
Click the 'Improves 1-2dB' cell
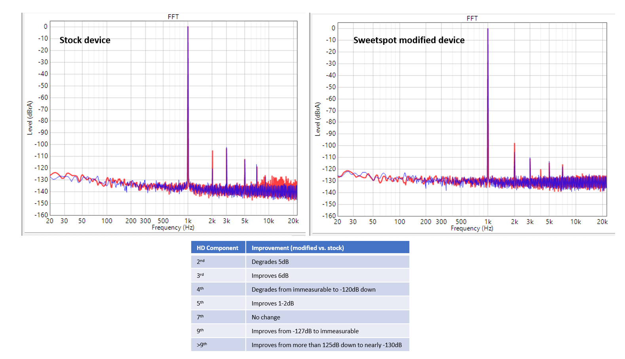tap(328, 303)
